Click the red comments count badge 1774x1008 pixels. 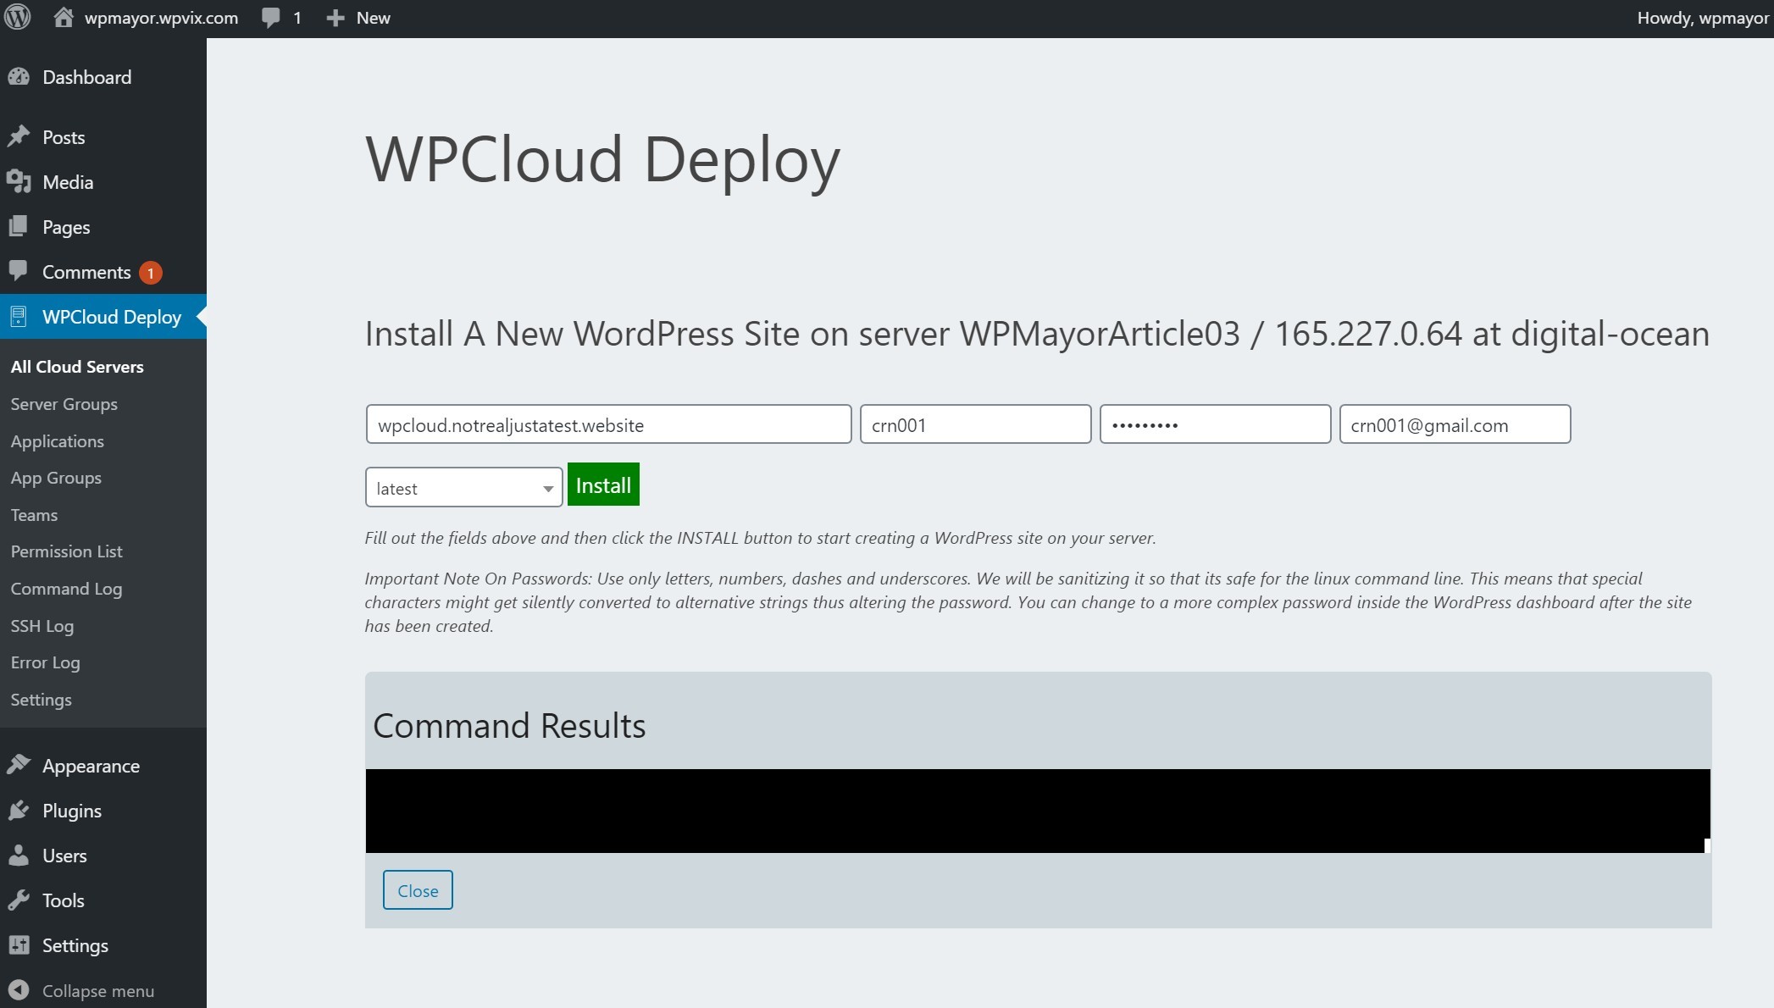[x=151, y=273]
